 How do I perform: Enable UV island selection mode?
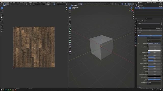[9, 4]
